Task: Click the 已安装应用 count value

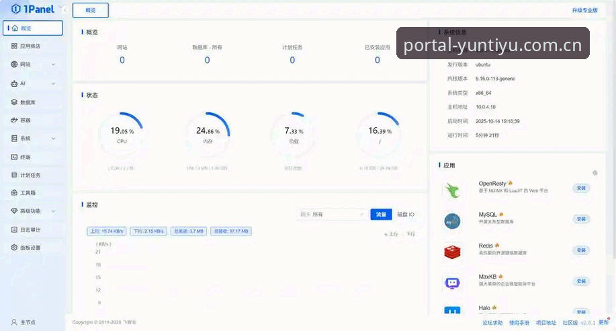Action: [x=377, y=61]
